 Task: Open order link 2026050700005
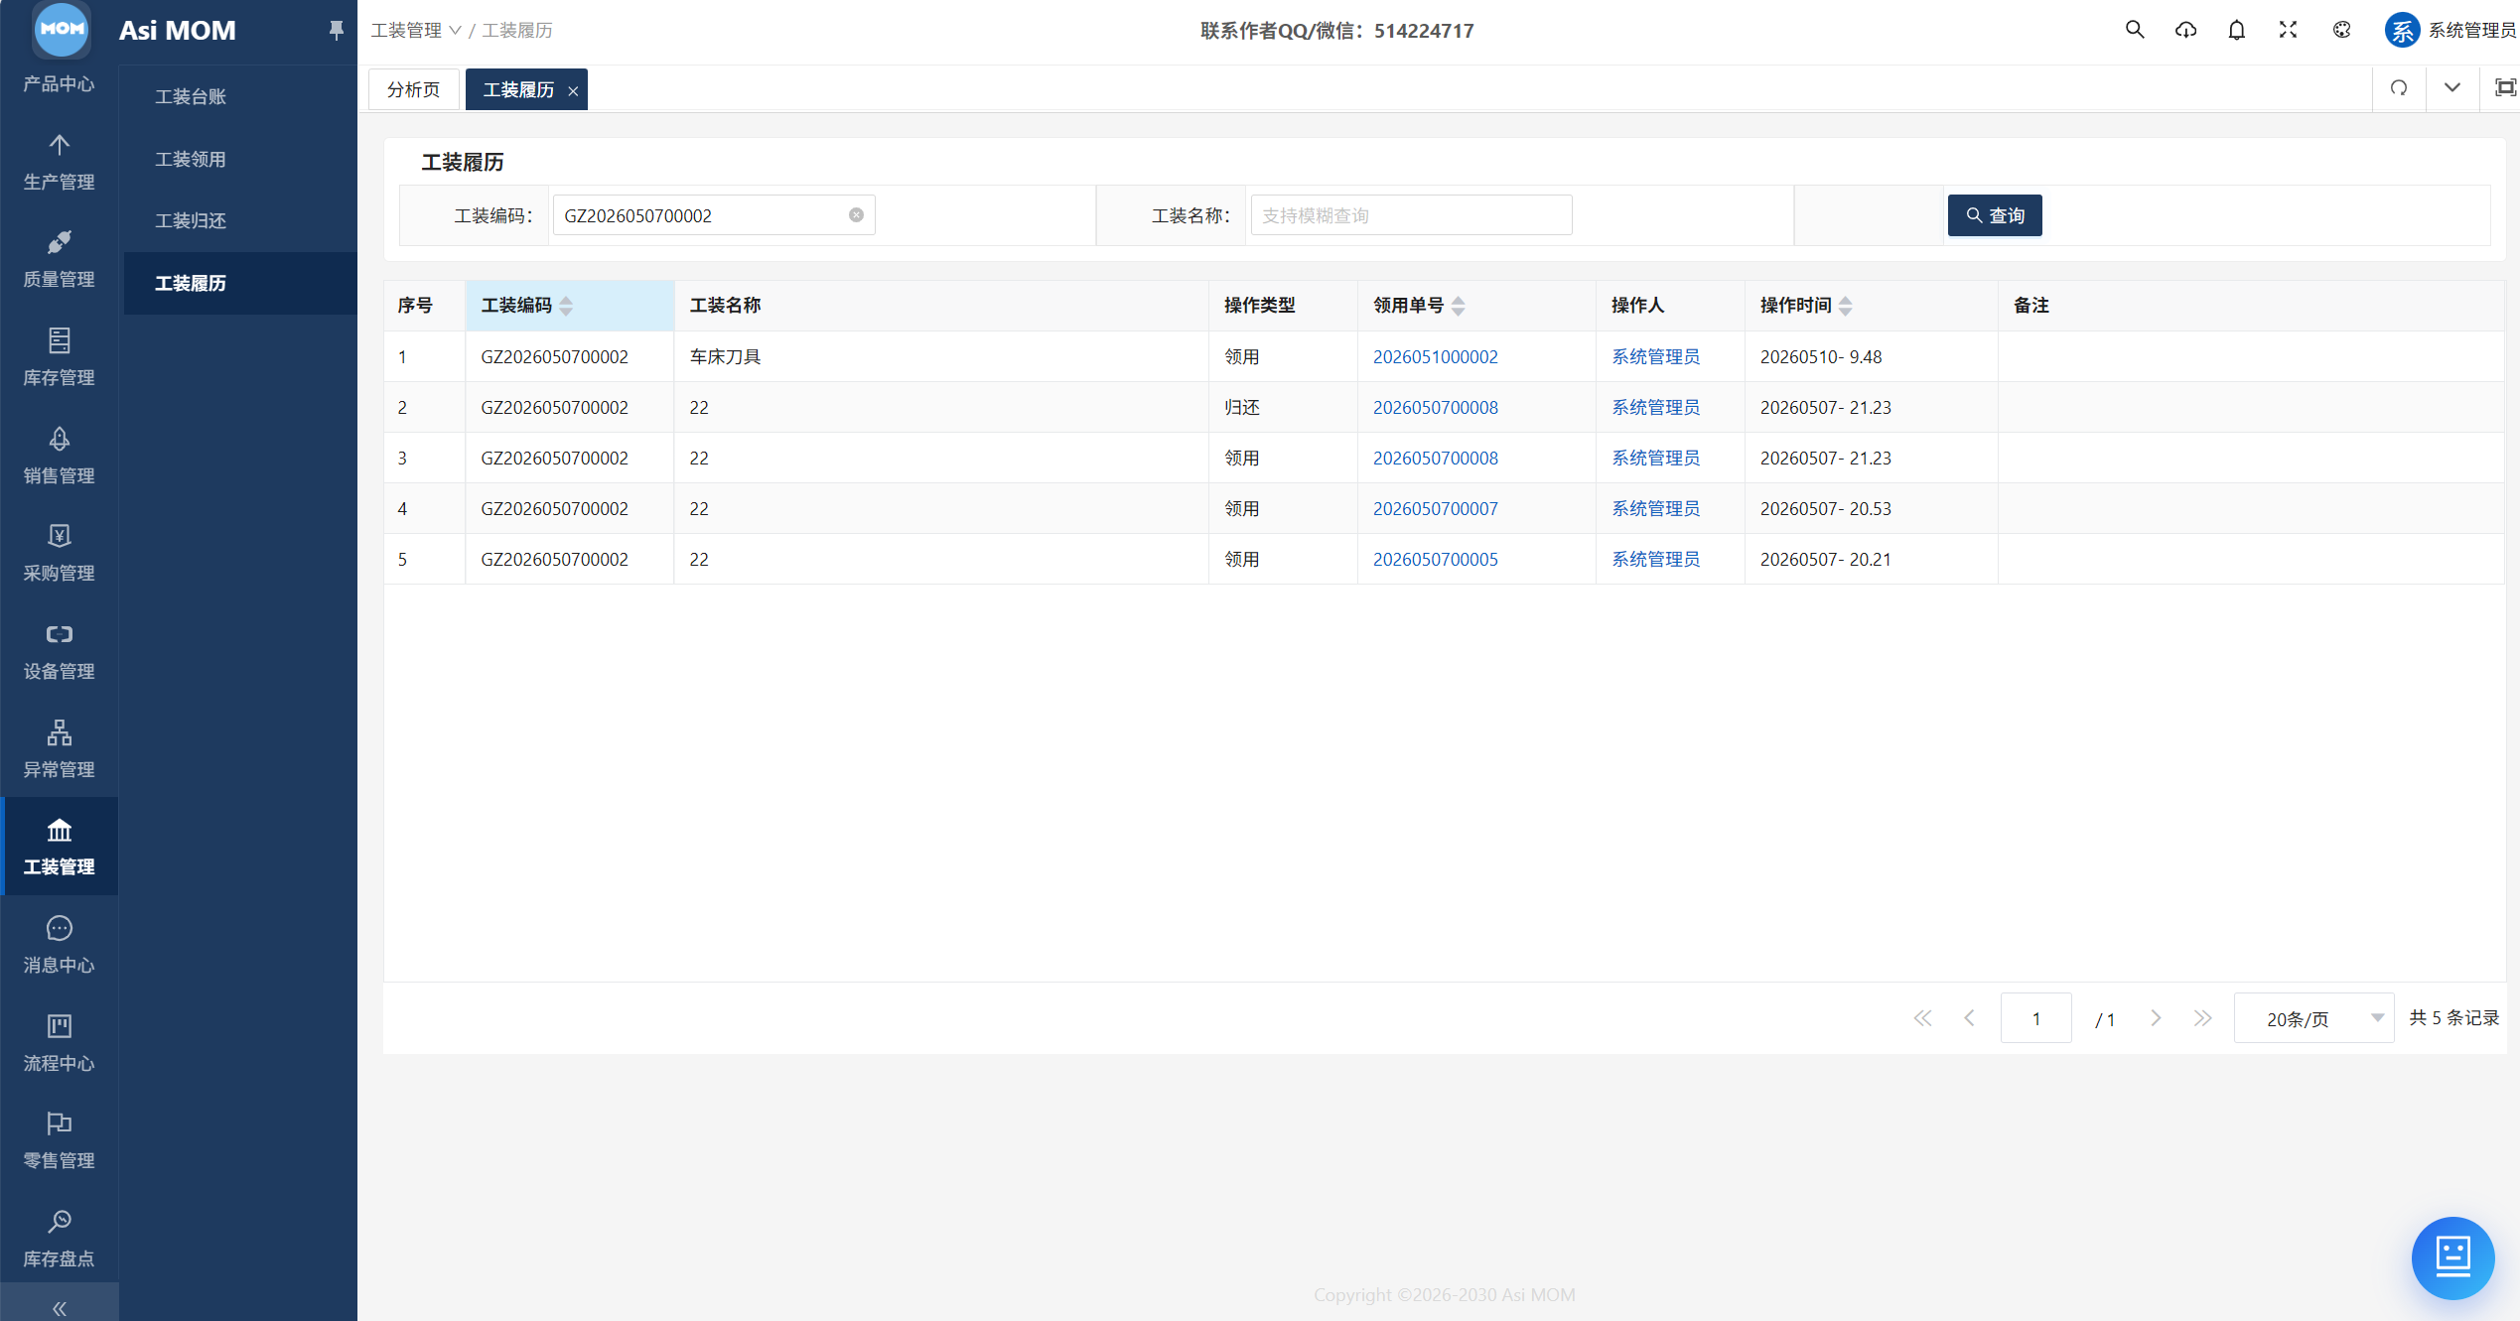pyautogui.click(x=1435, y=559)
